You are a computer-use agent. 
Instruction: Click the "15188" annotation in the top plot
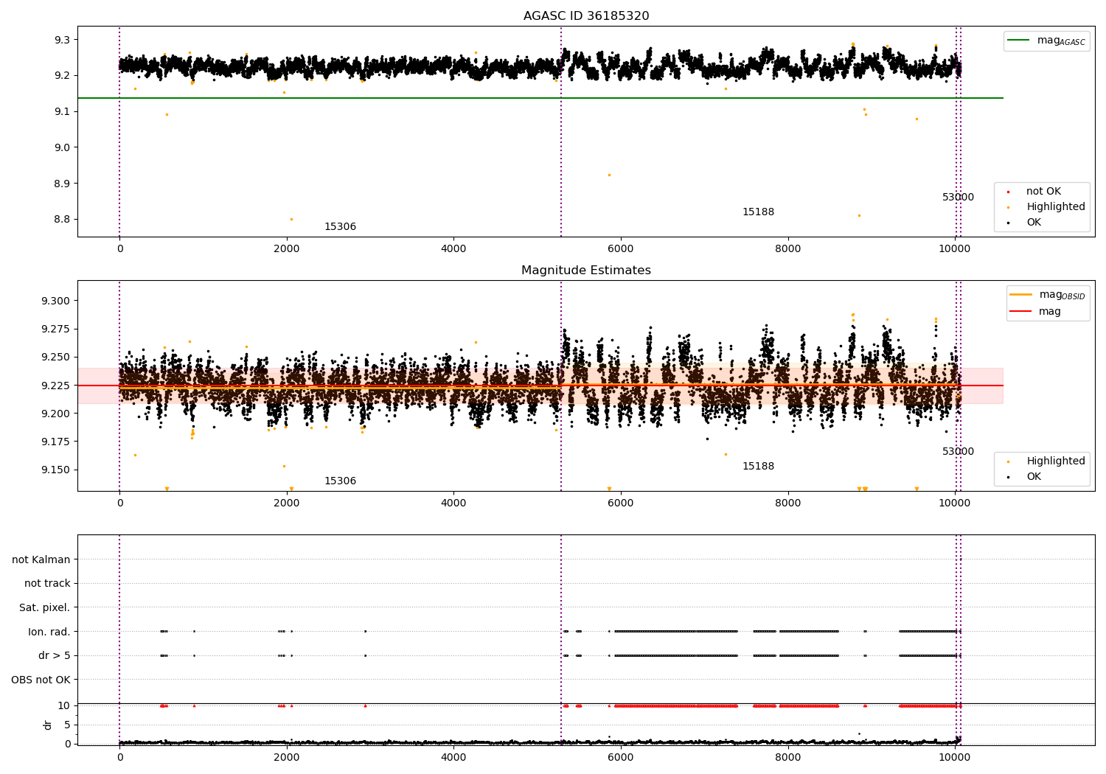758,212
